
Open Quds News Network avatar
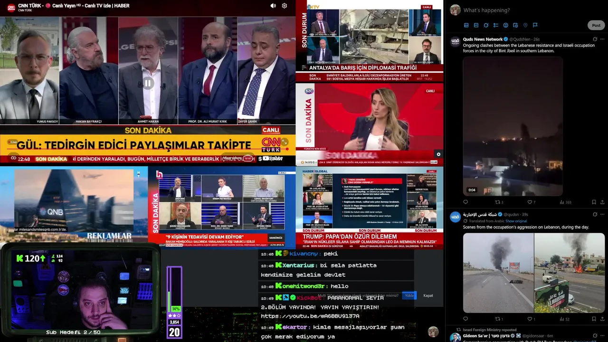pos(455,41)
